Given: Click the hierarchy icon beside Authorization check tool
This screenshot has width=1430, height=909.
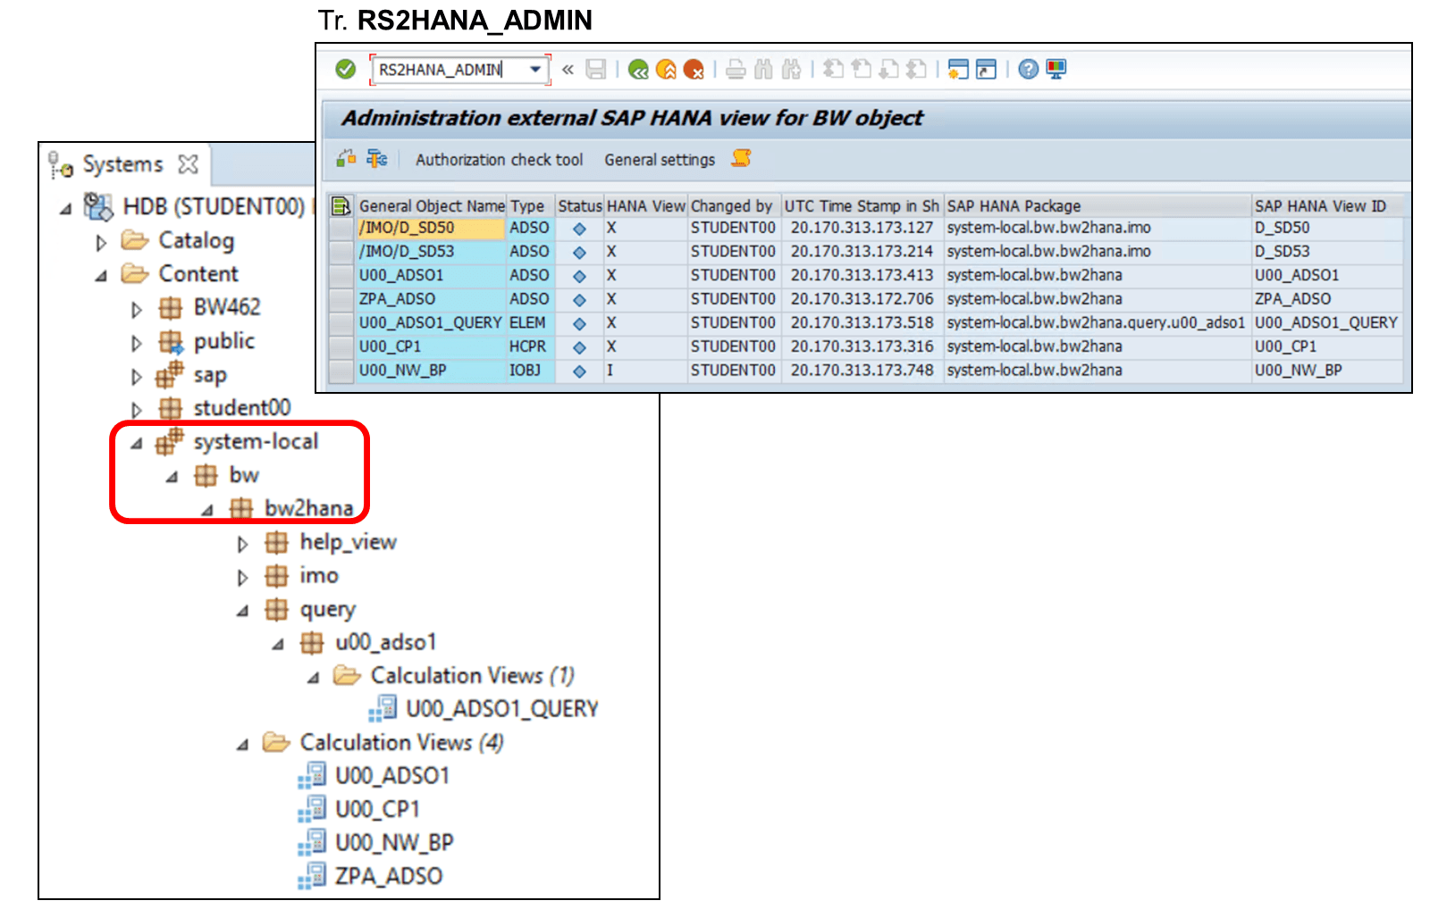Looking at the screenshot, I should tap(377, 158).
